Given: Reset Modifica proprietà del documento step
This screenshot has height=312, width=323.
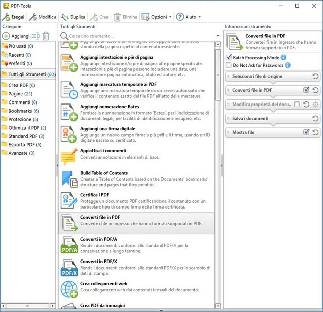Looking at the screenshot, I should [306, 105].
